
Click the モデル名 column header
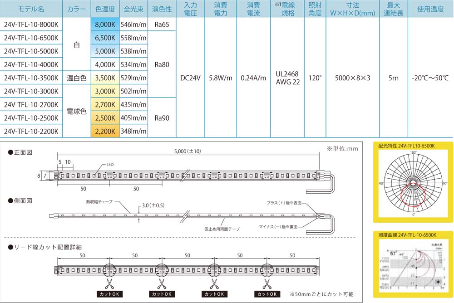pyautogui.click(x=31, y=9)
